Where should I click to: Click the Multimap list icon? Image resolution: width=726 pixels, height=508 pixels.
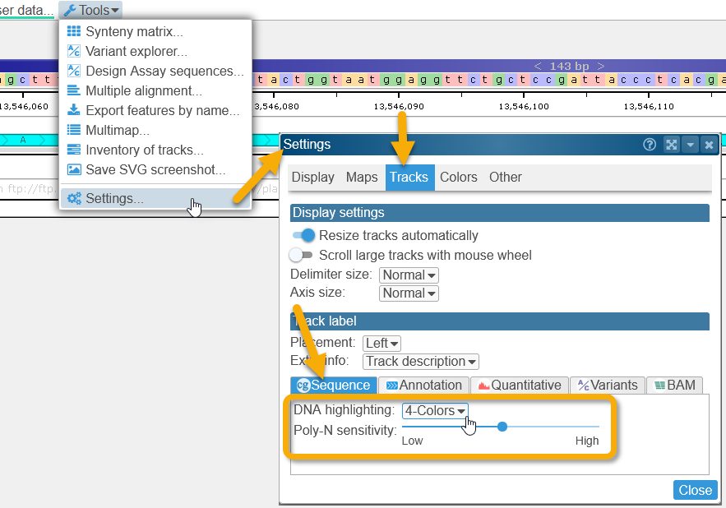74,130
